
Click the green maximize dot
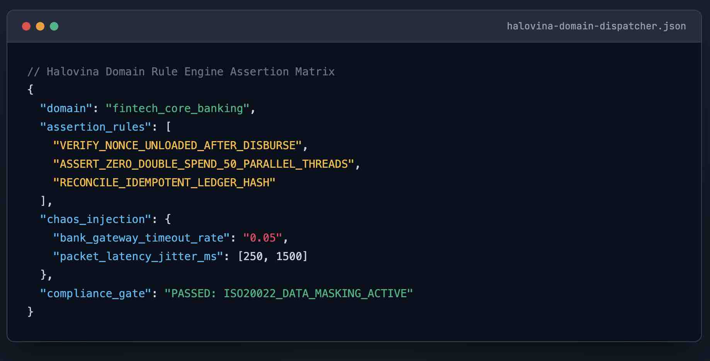[x=54, y=26]
